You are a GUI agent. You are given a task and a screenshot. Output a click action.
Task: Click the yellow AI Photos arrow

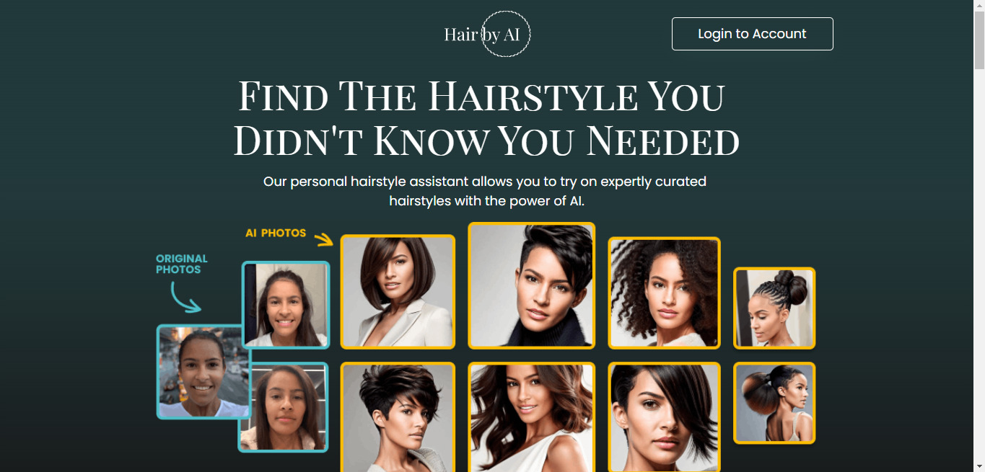point(323,239)
